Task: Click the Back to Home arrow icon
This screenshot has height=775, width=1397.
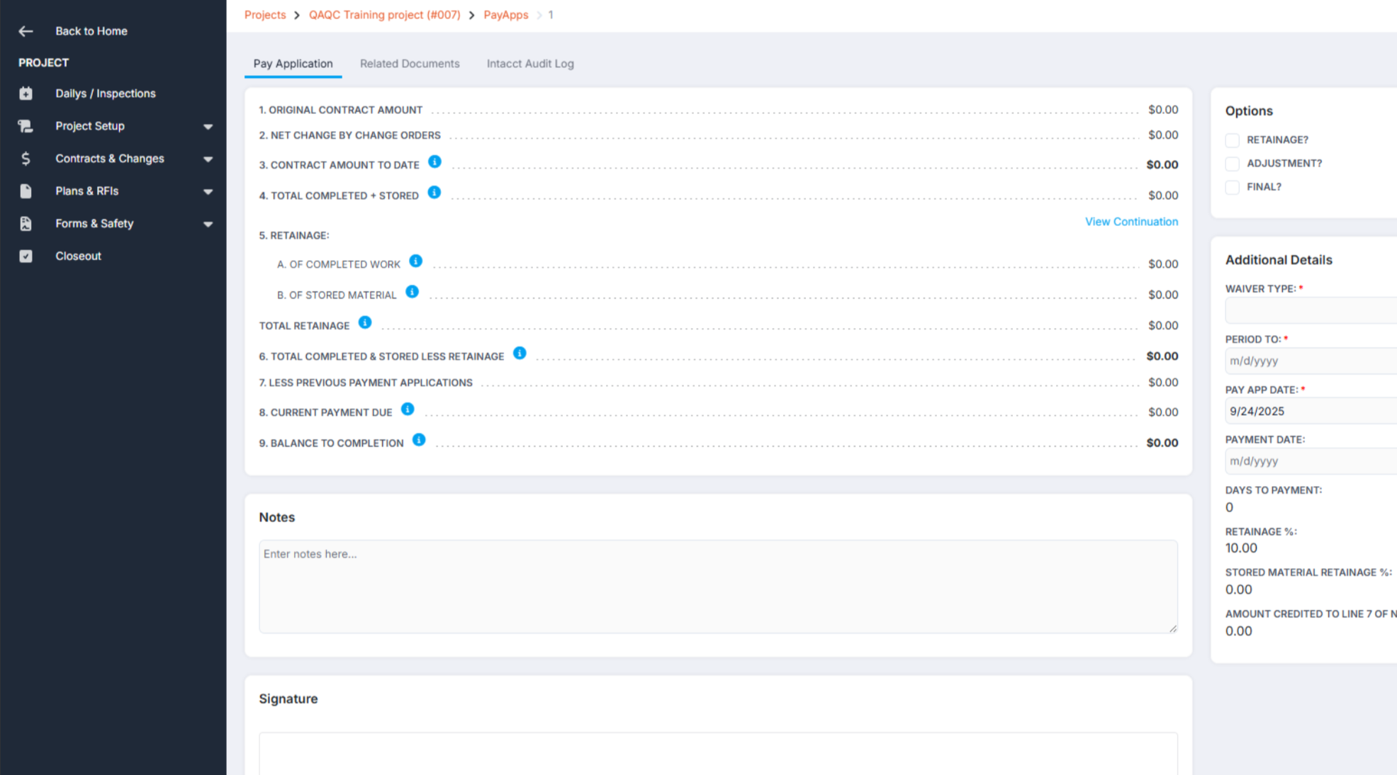Action: tap(26, 31)
